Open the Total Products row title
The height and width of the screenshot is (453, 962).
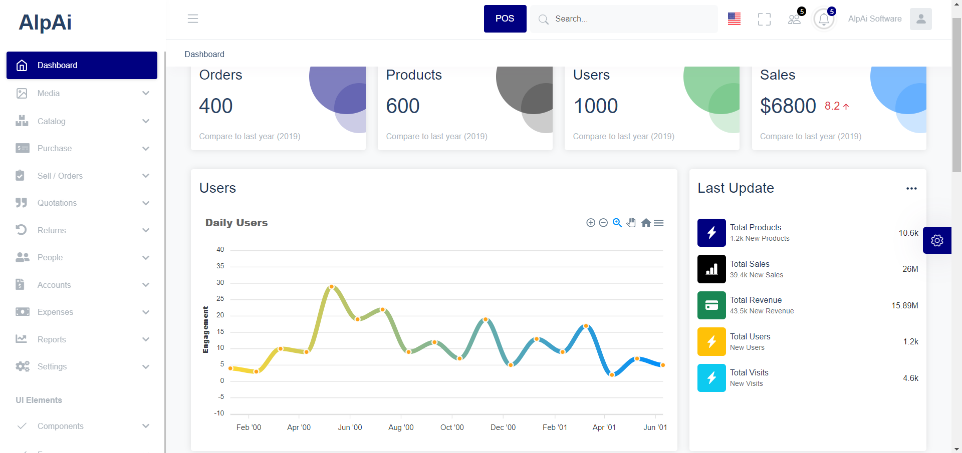(756, 227)
